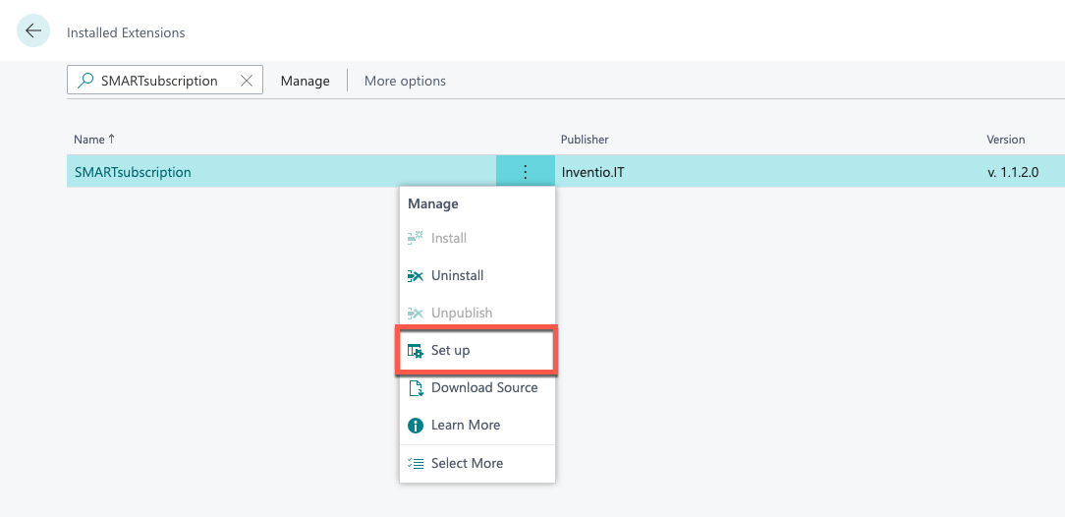Viewport: 1065px width, 517px height.
Task: Click the three-dot row actions button
Action: (x=526, y=172)
